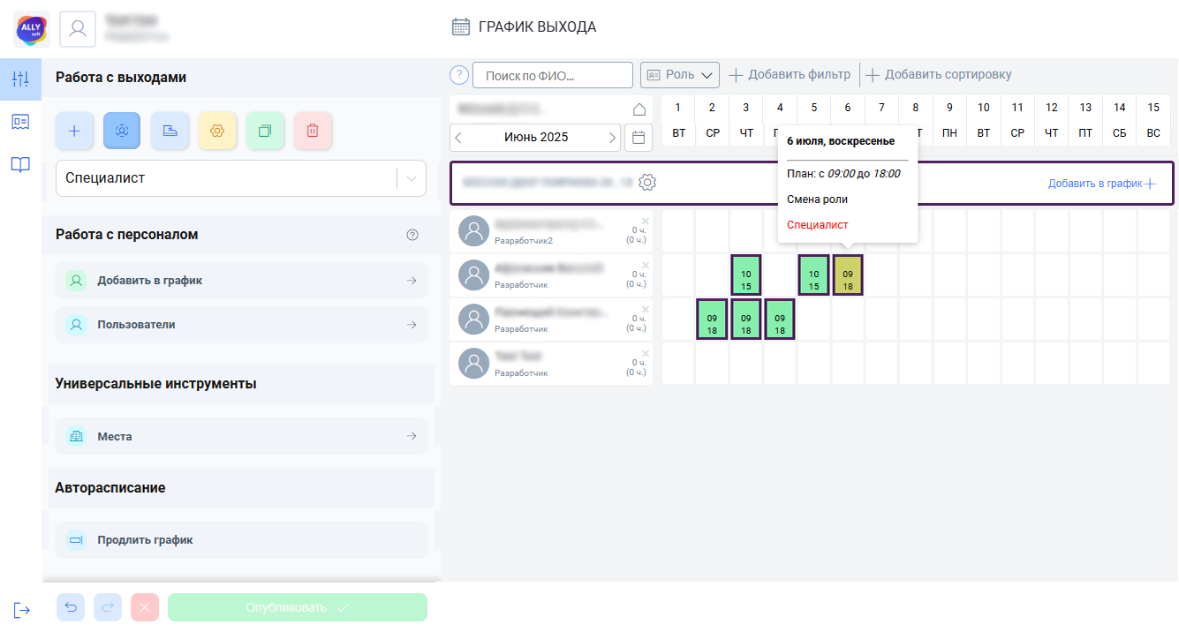
Task: Click the blue plus add shift button
Action: pos(74,131)
